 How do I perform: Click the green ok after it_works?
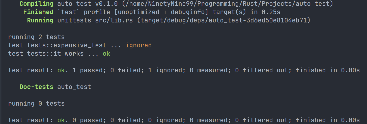tap(106, 54)
